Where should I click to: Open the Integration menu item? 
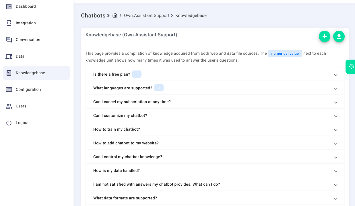[x=36, y=23]
